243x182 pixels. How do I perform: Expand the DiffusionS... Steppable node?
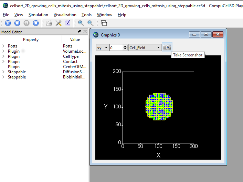[3, 72]
